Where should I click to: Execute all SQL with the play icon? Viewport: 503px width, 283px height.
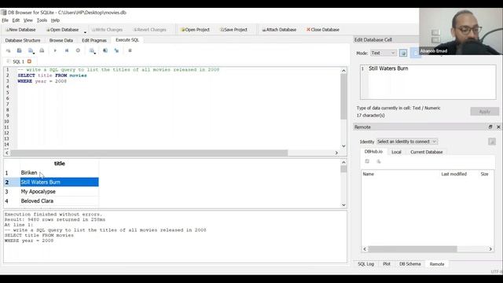click(55, 50)
